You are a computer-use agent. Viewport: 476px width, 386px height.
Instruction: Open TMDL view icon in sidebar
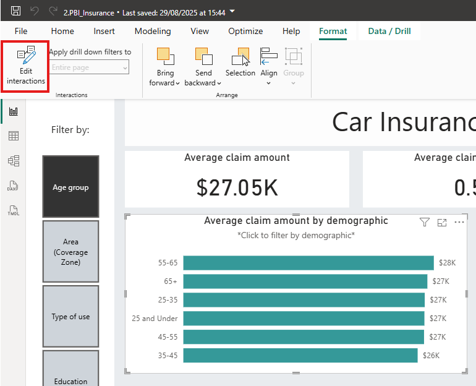pos(13,210)
